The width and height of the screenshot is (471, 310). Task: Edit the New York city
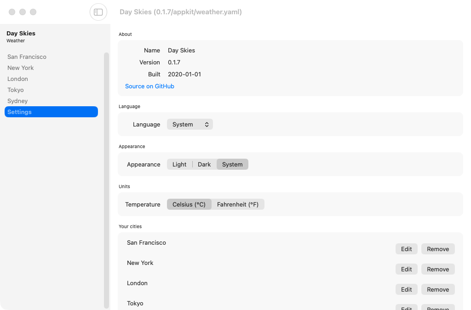(x=407, y=269)
